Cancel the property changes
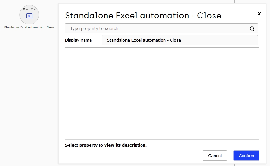The height and width of the screenshot is (166, 270). [215, 156]
